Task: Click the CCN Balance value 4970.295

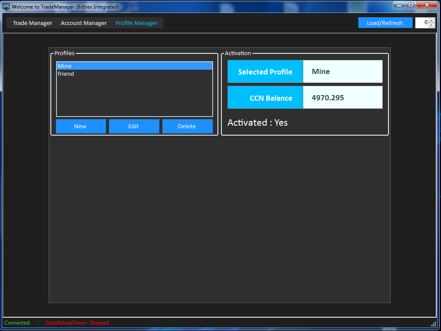Action: coord(342,97)
